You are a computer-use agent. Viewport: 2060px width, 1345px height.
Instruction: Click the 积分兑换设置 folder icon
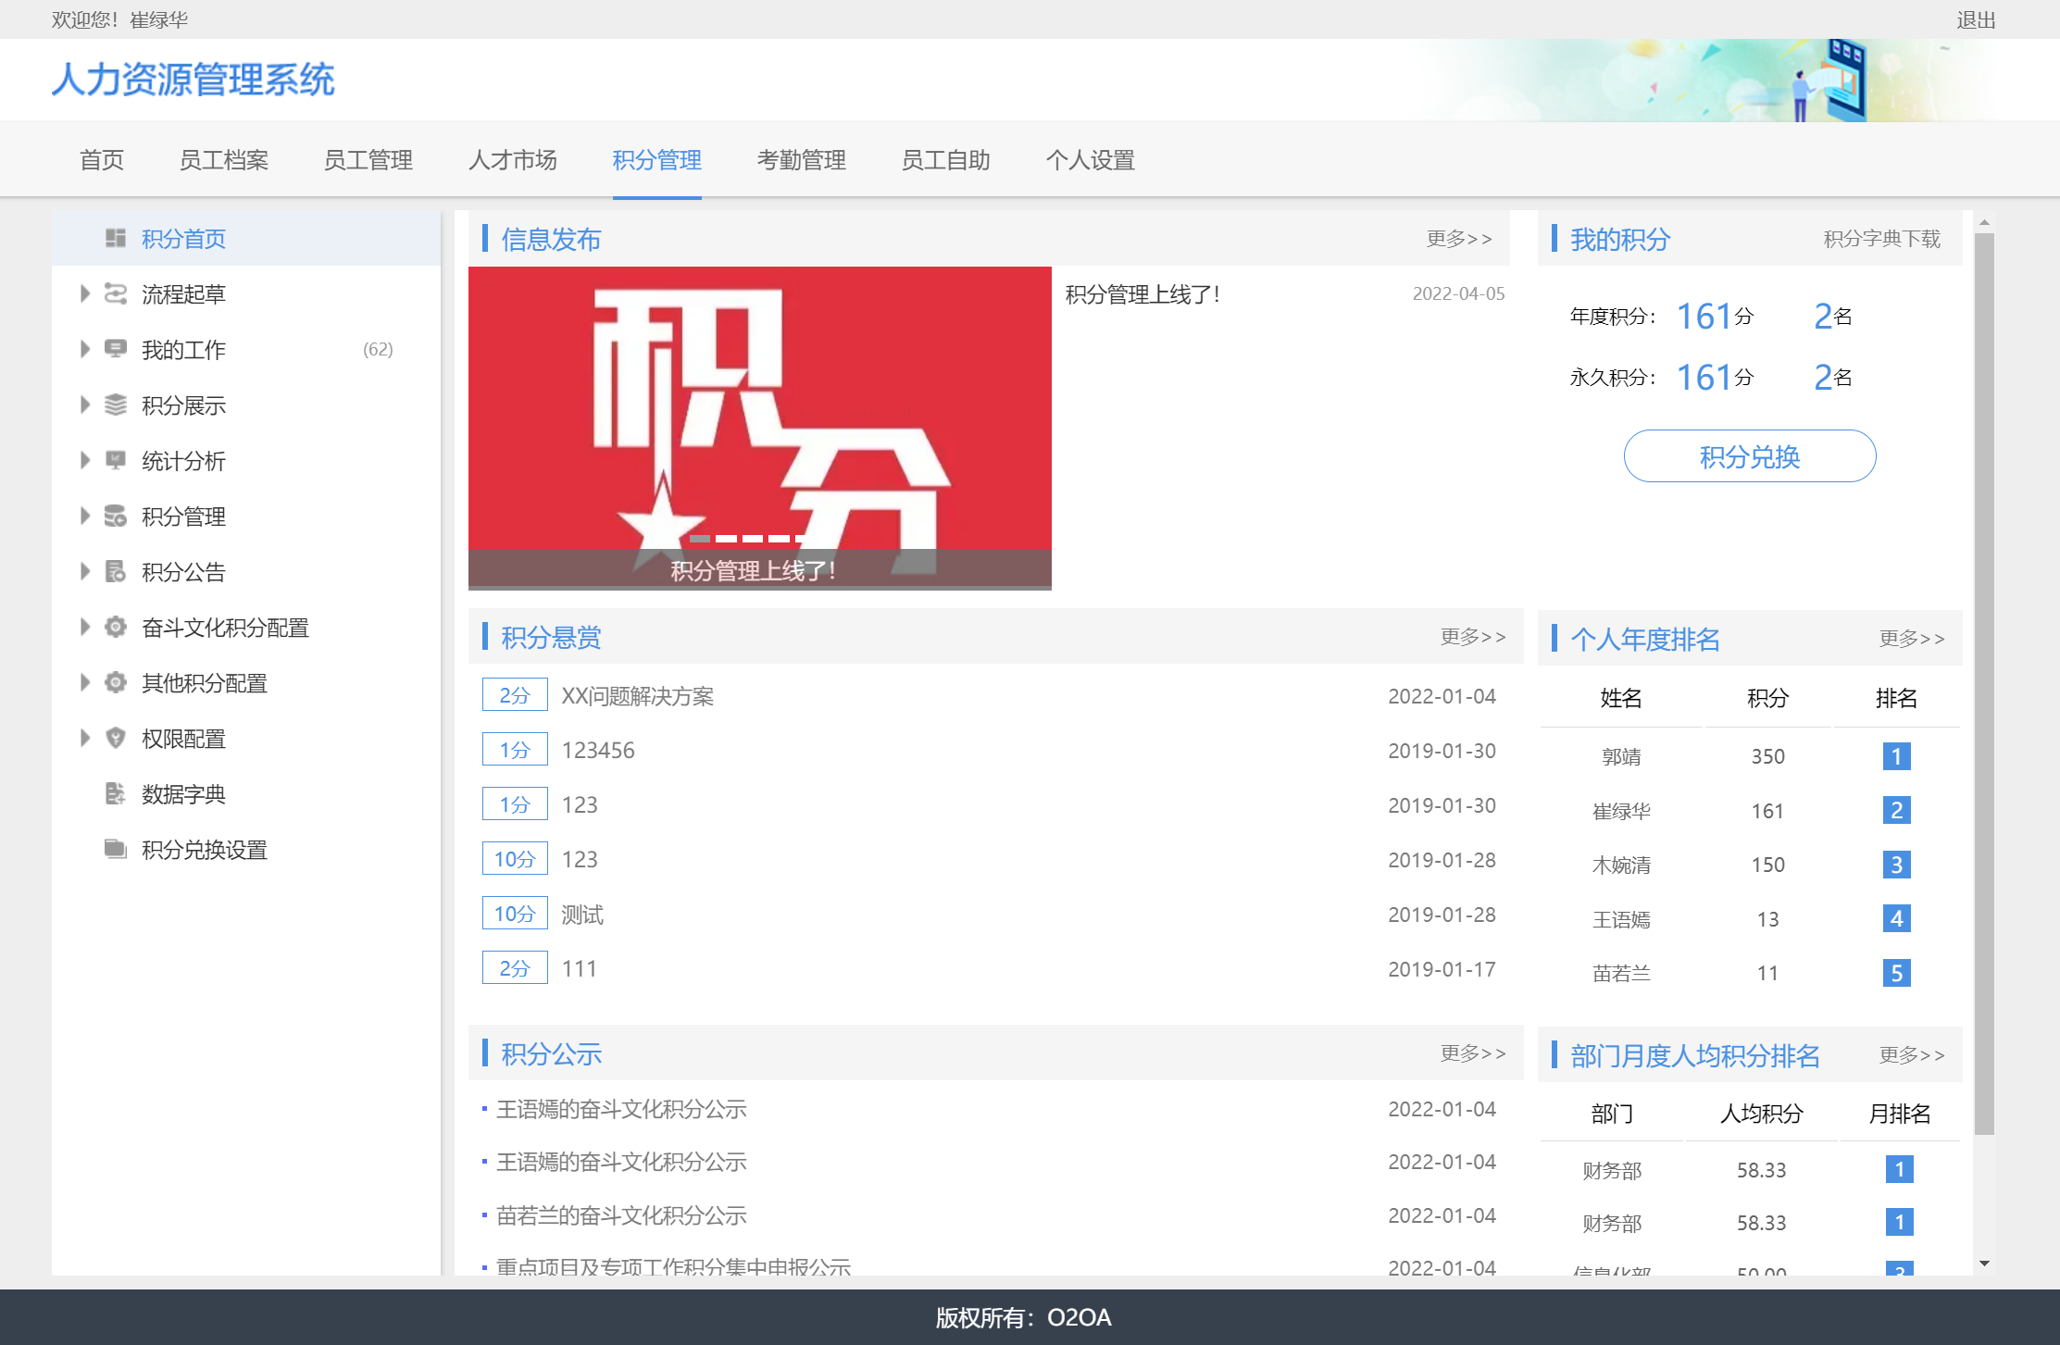coord(116,849)
